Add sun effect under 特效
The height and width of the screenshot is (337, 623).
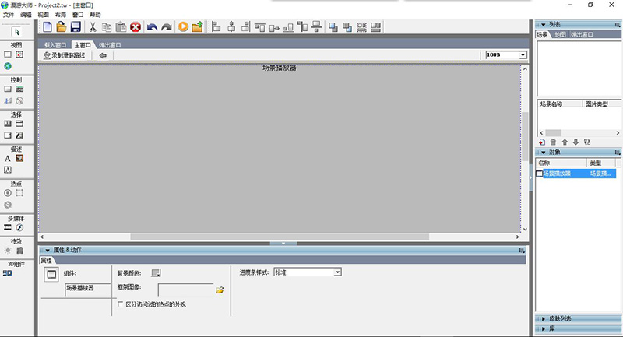coord(8,251)
